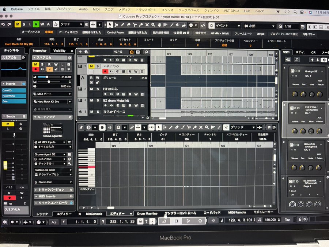Open the グリッド snap dropdown in key editor
The height and width of the screenshot is (247, 329).
pos(242,127)
